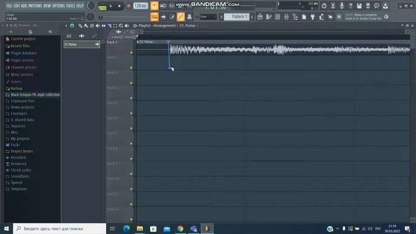416x234 pixels.
Task: Click the question mark help icon
Action: [350, 6]
